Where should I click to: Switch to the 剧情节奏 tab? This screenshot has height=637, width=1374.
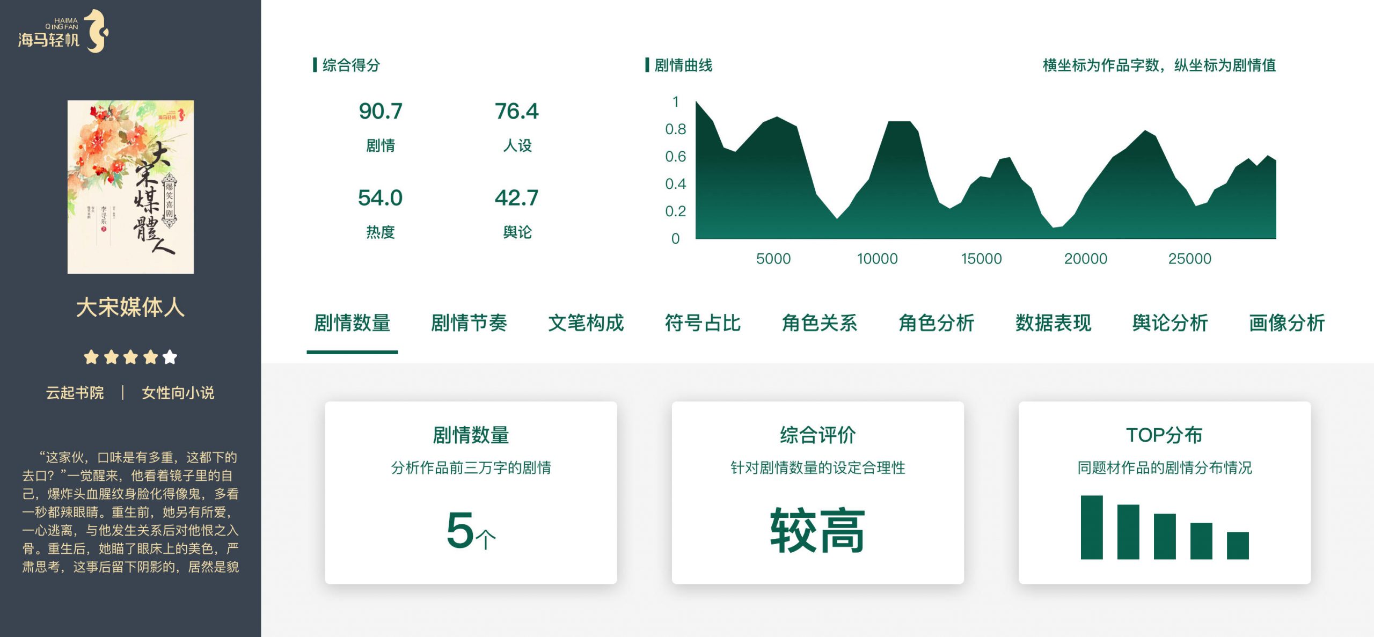pos(469,323)
